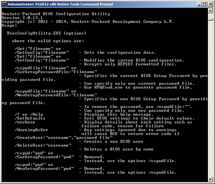Screen dimensions: 215x184
Task: Click the /SetConfig:"filename" option text
Action: 42,60
